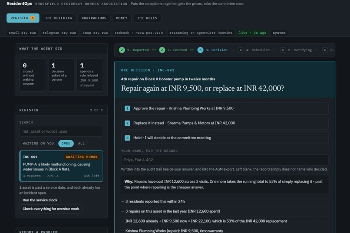Click the 3 residents reported this line
Screen dimensions: 350x233
click(155, 201)
